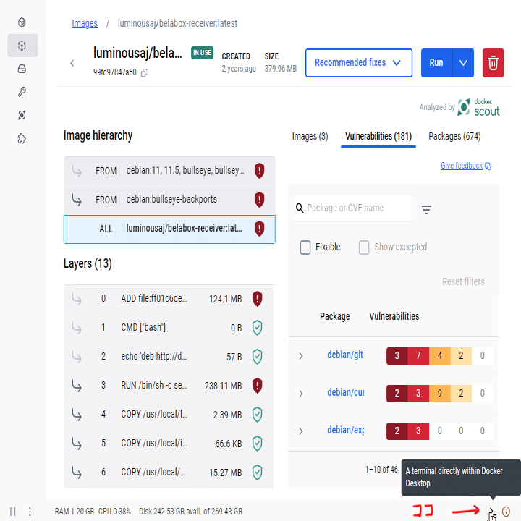This screenshot has height=521, width=521.
Task: Expand the debian/git package row
Action: (301, 356)
